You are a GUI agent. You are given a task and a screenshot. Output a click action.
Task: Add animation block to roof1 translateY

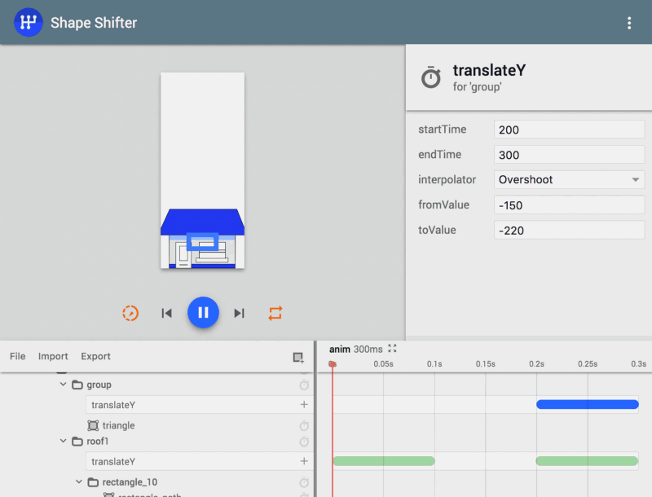304,461
